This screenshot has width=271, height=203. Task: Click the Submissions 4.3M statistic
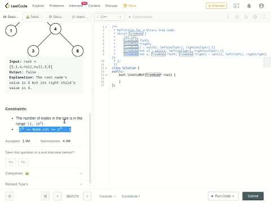(x=55, y=141)
